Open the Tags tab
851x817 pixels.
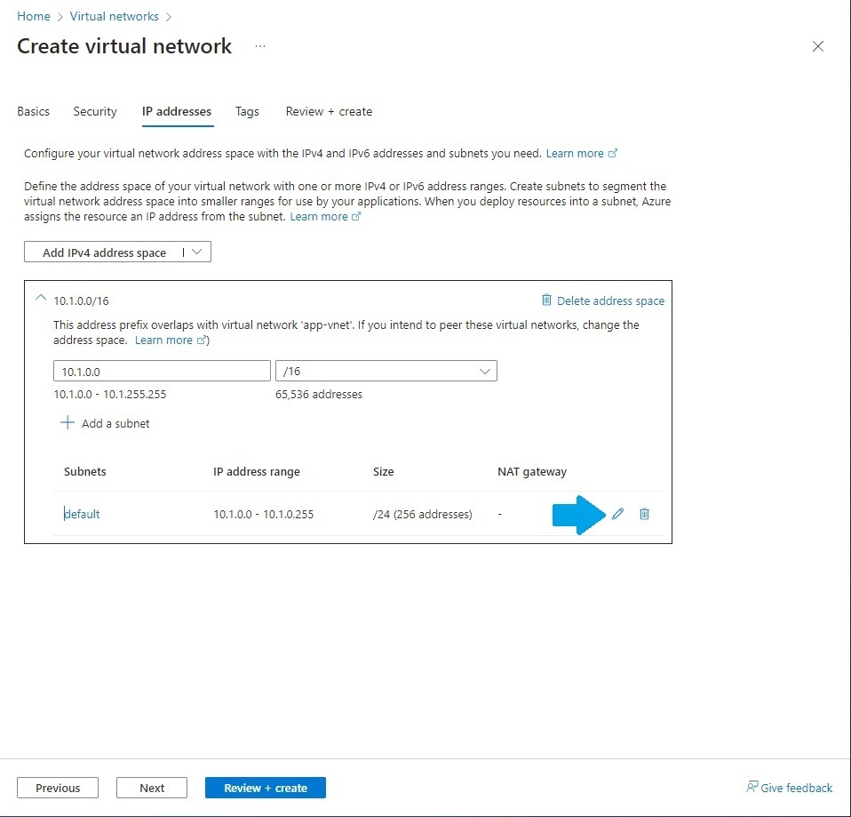coord(247,111)
